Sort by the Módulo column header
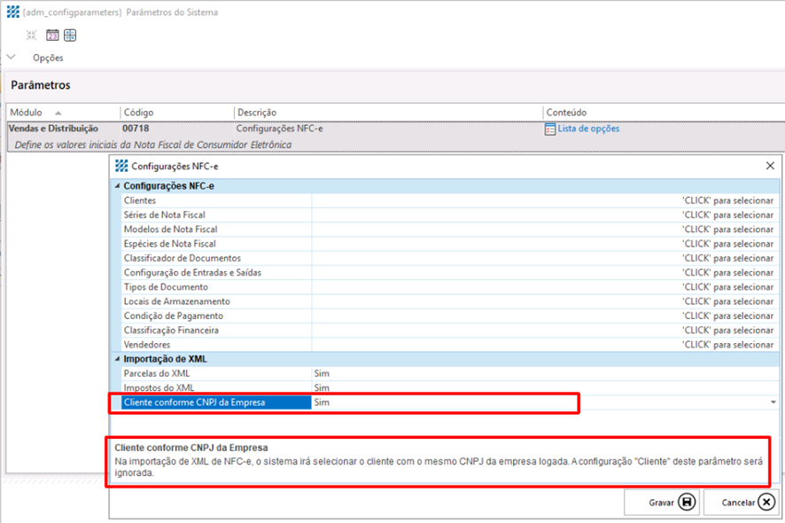The width and height of the screenshot is (785, 523). point(35,113)
